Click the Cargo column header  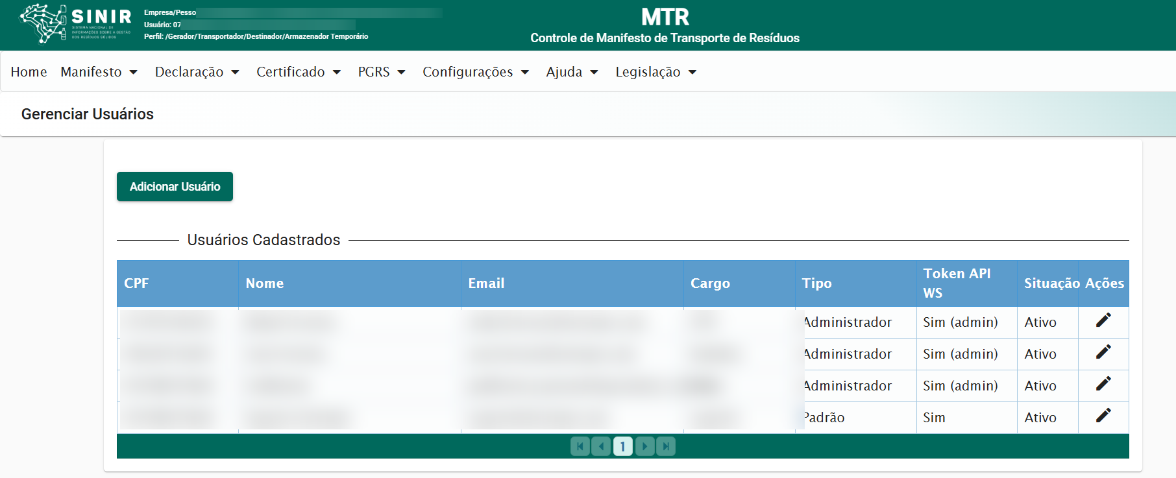[739, 283]
